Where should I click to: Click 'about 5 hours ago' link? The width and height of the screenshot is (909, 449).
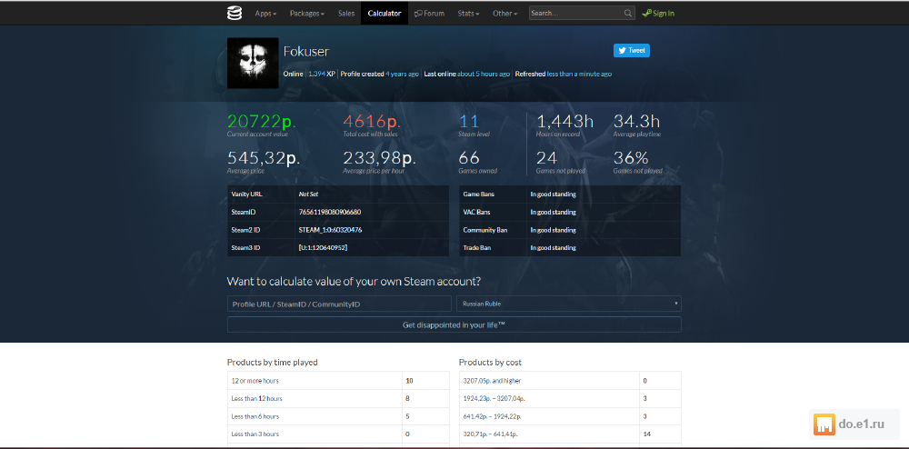[484, 75]
